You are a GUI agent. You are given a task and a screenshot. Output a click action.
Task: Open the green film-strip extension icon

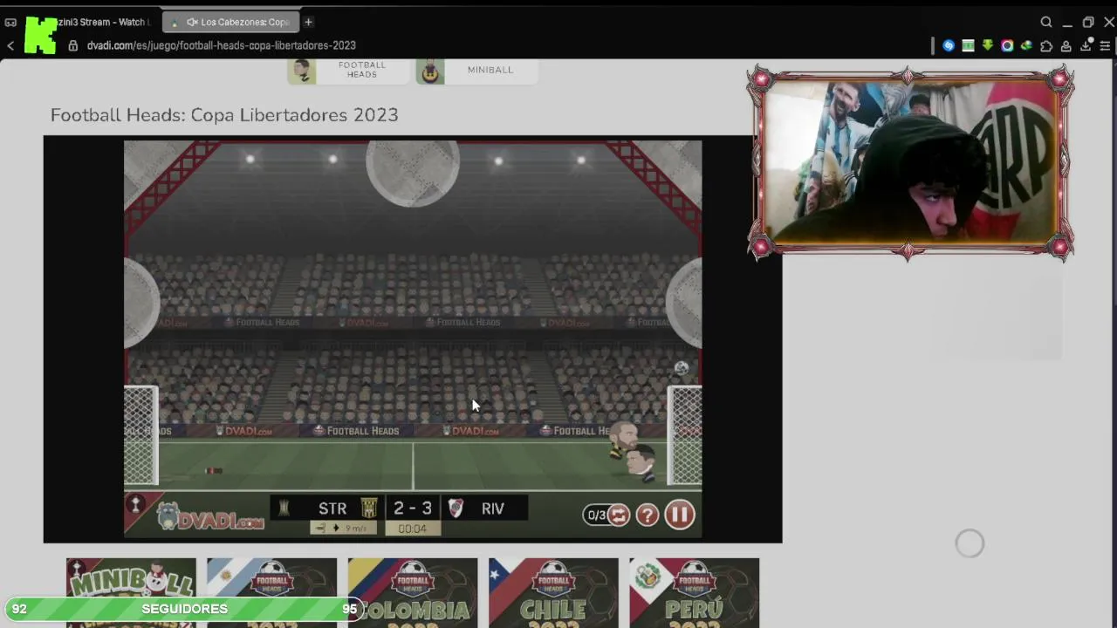pyautogui.click(x=968, y=45)
